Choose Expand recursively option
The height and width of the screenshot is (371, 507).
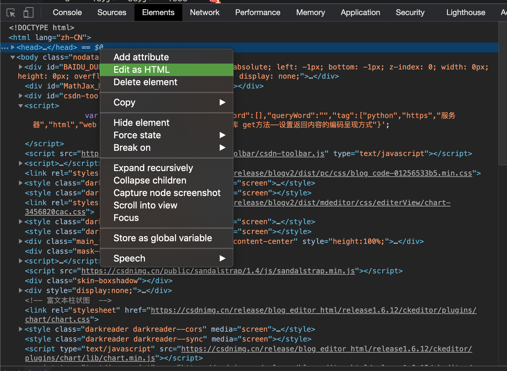(167, 168)
